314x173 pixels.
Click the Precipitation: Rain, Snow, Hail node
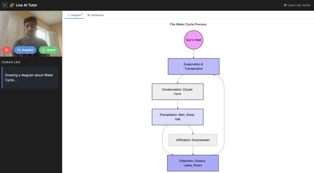coord(177,117)
